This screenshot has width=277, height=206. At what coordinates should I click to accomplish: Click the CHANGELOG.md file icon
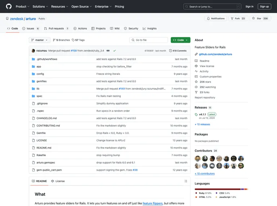[x=33, y=118]
